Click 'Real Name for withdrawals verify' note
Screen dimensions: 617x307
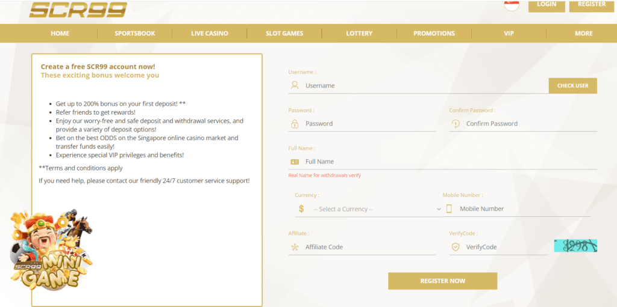[x=325, y=175]
